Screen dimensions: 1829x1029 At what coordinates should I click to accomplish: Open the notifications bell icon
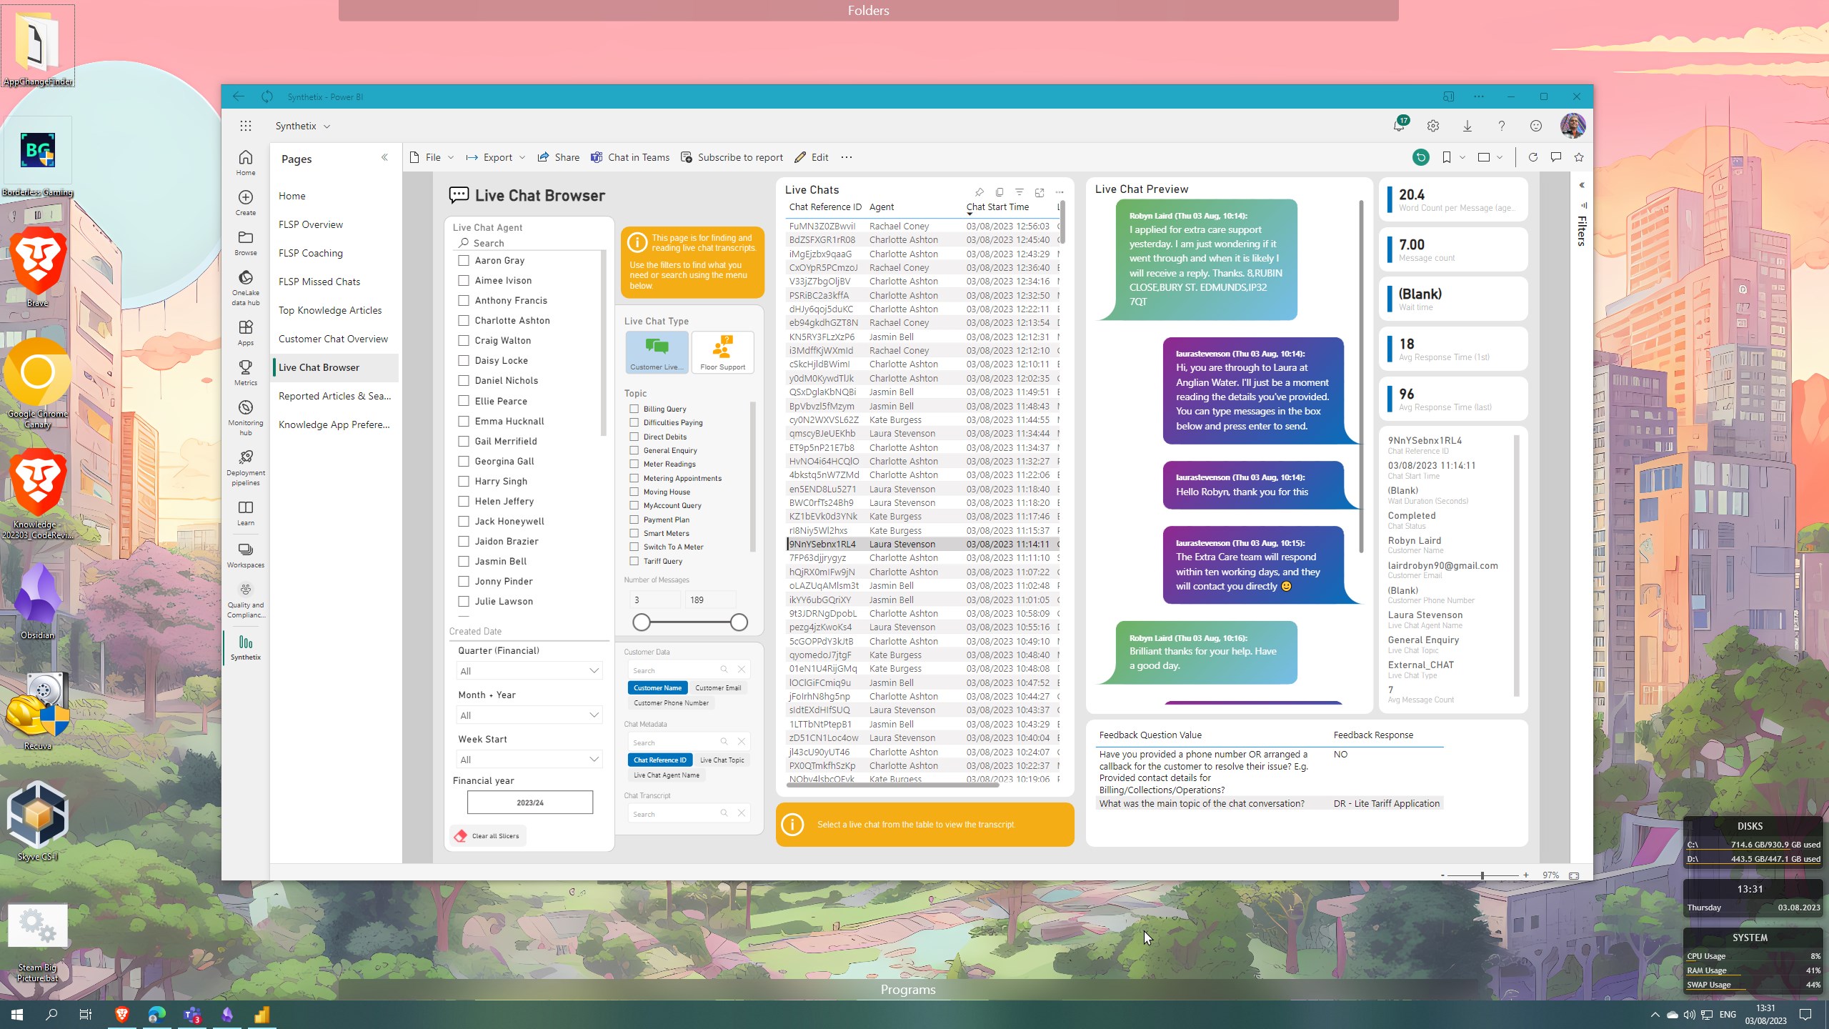1398,126
